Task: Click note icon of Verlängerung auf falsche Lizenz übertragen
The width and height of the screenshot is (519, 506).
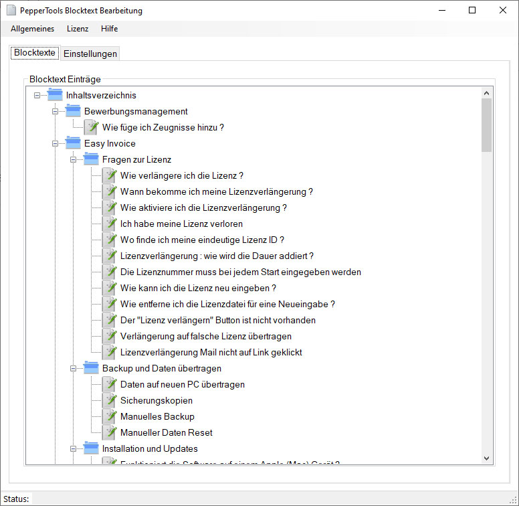Action: click(110, 336)
